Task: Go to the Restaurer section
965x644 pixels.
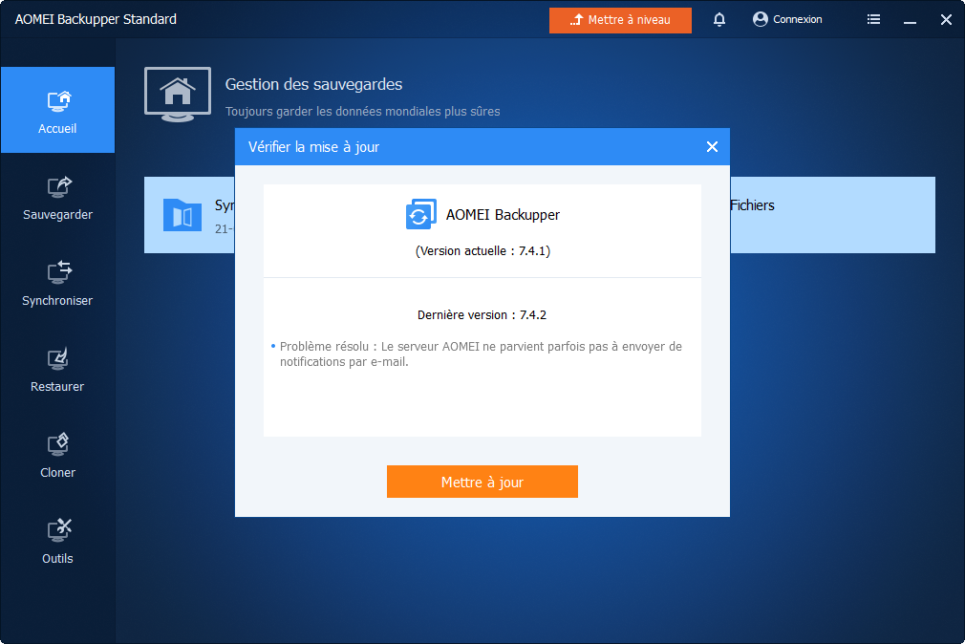Action: pos(57,370)
